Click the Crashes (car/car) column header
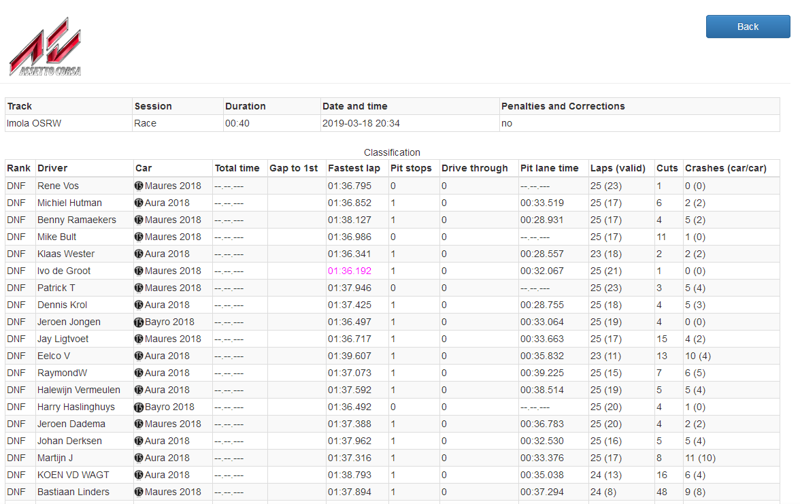The image size is (800, 504). (x=725, y=168)
